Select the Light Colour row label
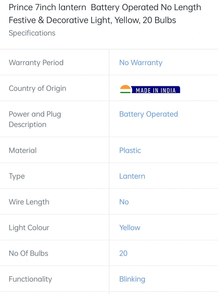The width and height of the screenshot is (218, 294). pos(29,228)
